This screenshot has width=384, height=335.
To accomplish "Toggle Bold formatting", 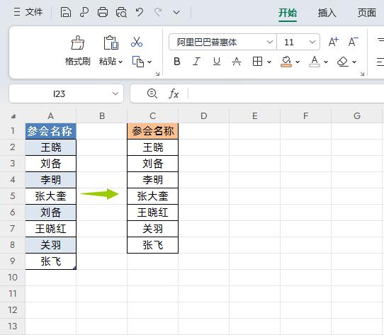I will [x=177, y=62].
